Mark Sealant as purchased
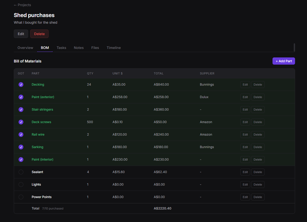Image resolution: width=307 pixels, height=222 pixels. pos(21,172)
